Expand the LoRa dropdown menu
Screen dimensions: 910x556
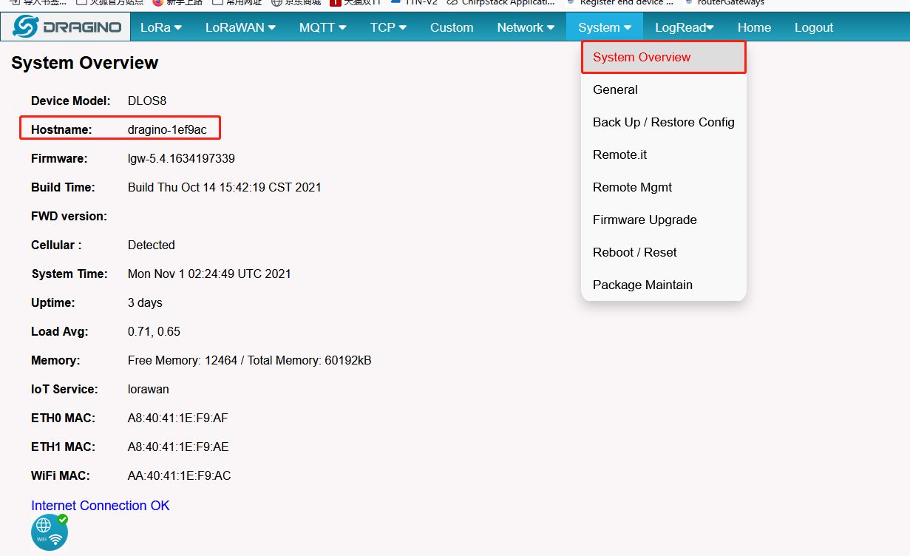click(x=160, y=27)
